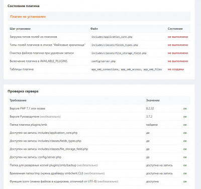
Task: Click "(необязательно)" in the backup folder row
Action: click(87, 165)
